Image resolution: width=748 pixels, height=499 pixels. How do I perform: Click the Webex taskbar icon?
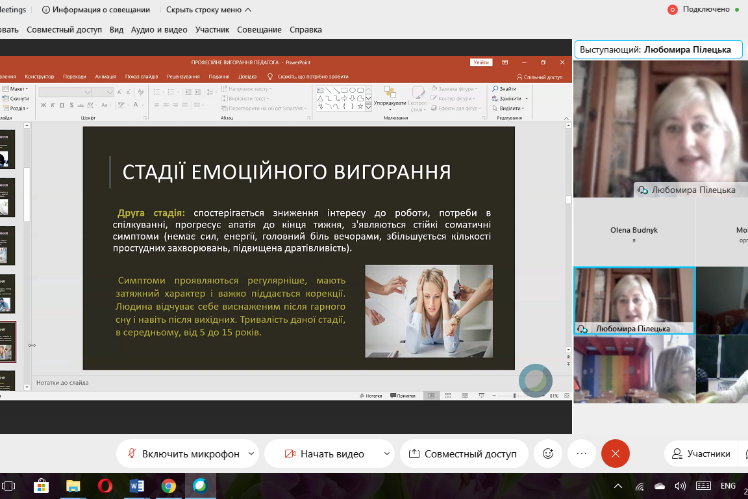coord(200,486)
